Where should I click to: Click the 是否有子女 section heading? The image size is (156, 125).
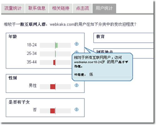click(19, 102)
